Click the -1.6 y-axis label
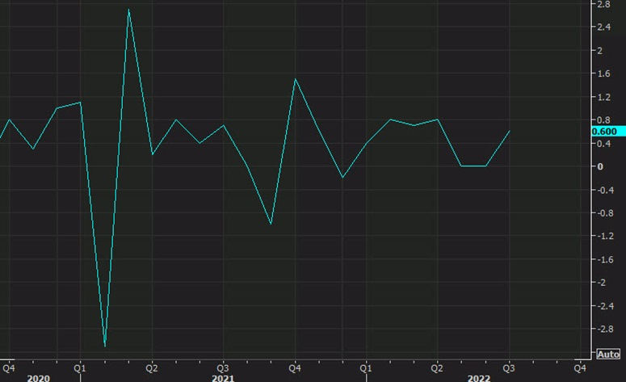The width and height of the screenshot is (626, 382). 604,259
